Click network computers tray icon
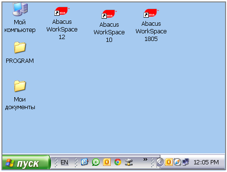This screenshot has width=227, height=172. (x=186, y=162)
